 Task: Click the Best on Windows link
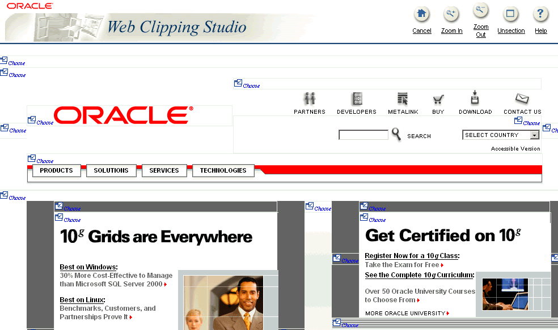[x=88, y=267]
